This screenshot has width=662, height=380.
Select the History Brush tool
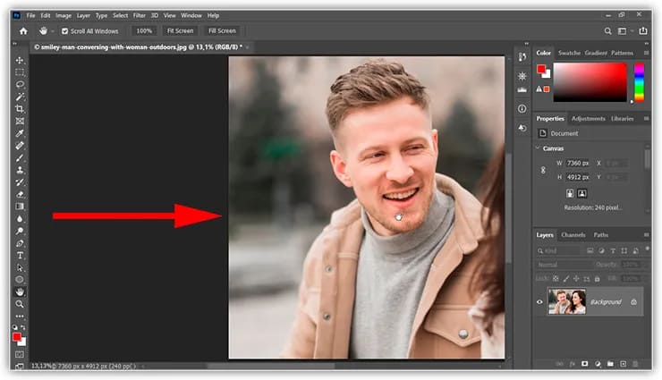20,182
